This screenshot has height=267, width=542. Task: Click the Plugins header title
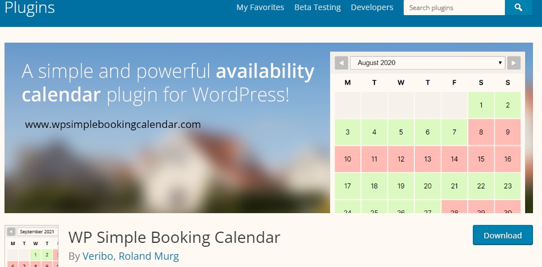[30, 7]
